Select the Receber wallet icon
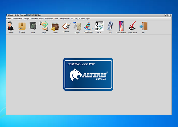This screenshot has width=178, height=127. pos(55,27)
